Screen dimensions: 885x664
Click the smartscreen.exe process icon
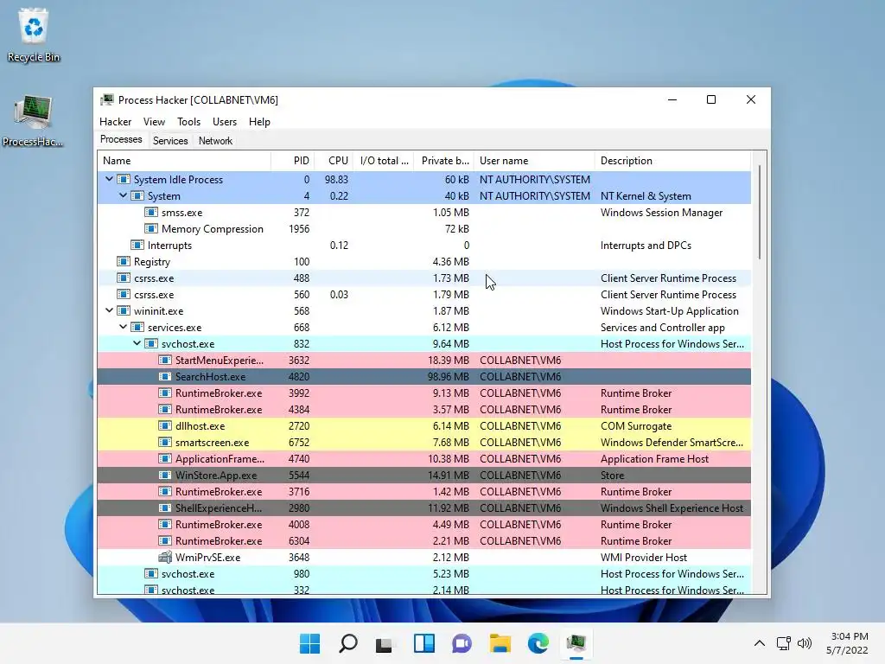[x=165, y=442]
